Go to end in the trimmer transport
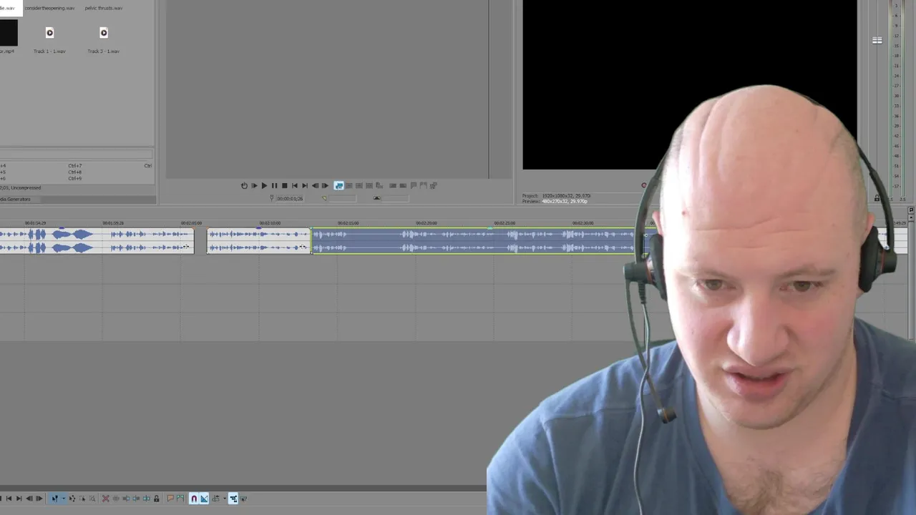Screen dimensions: 916x515 (305, 185)
